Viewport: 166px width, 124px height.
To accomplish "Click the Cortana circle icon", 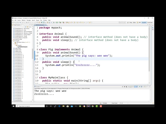I will 47,106.
